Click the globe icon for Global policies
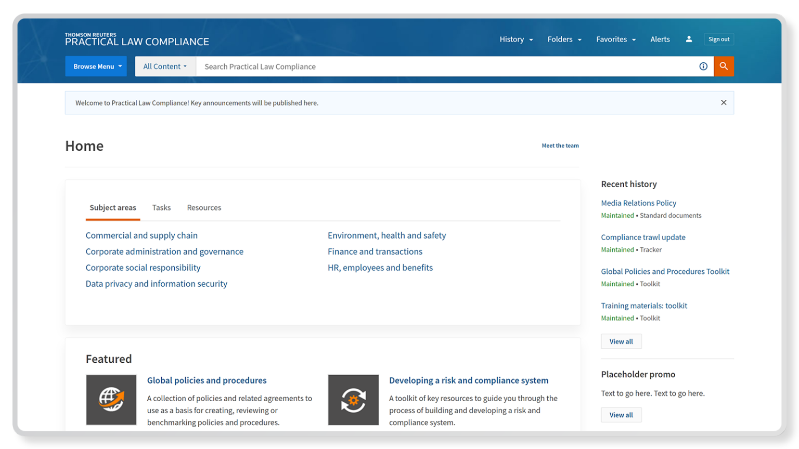The width and height of the screenshot is (799, 449). 111,400
